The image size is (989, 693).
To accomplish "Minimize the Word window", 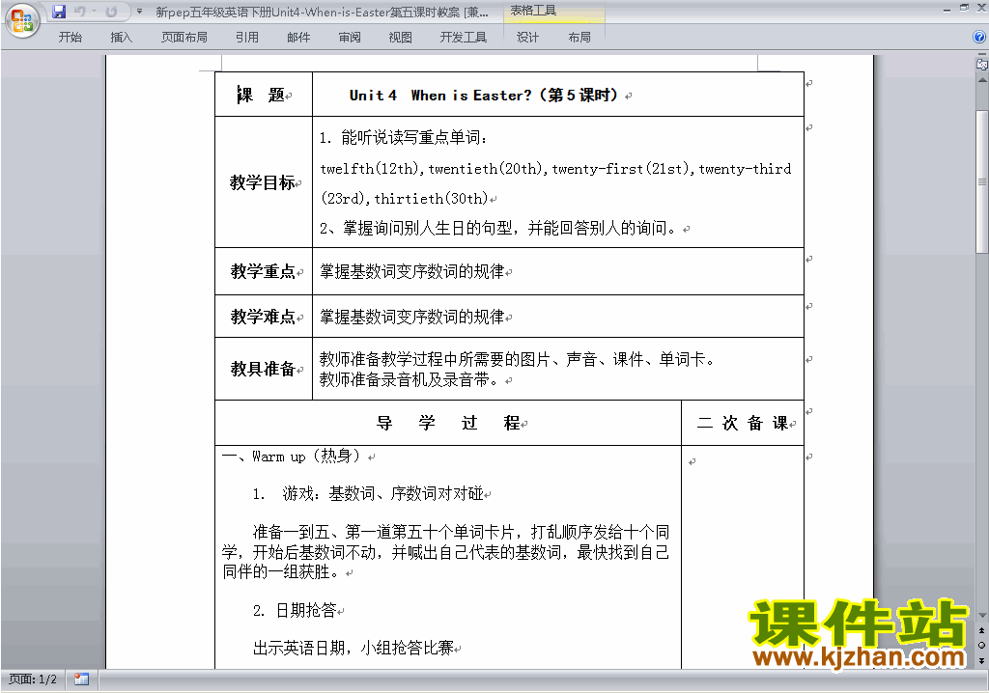I will point(947,9).
